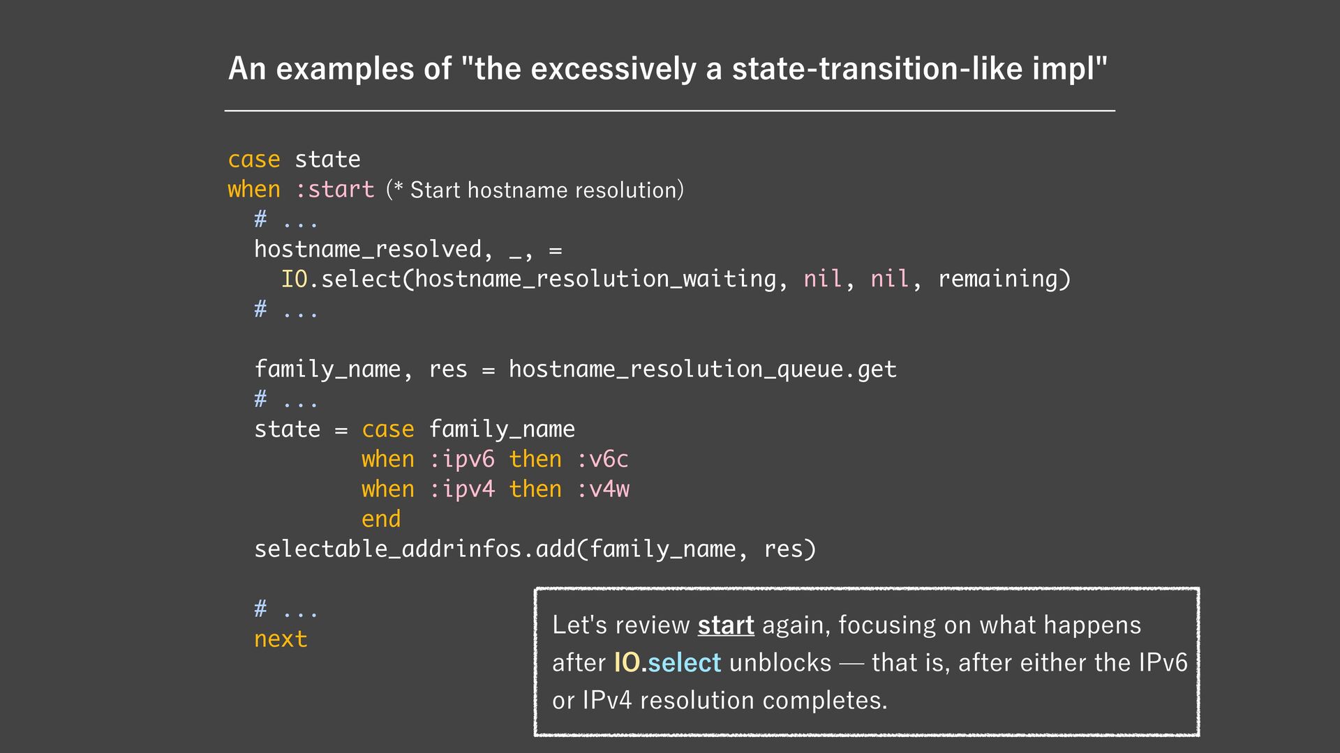Click the 'selectable_addrinfos.add' method call
This screenshot has width=1340, height=753.
[x=415, y=549]
